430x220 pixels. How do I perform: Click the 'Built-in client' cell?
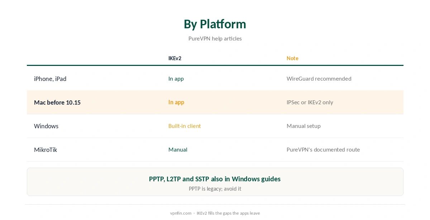[185, 126]
